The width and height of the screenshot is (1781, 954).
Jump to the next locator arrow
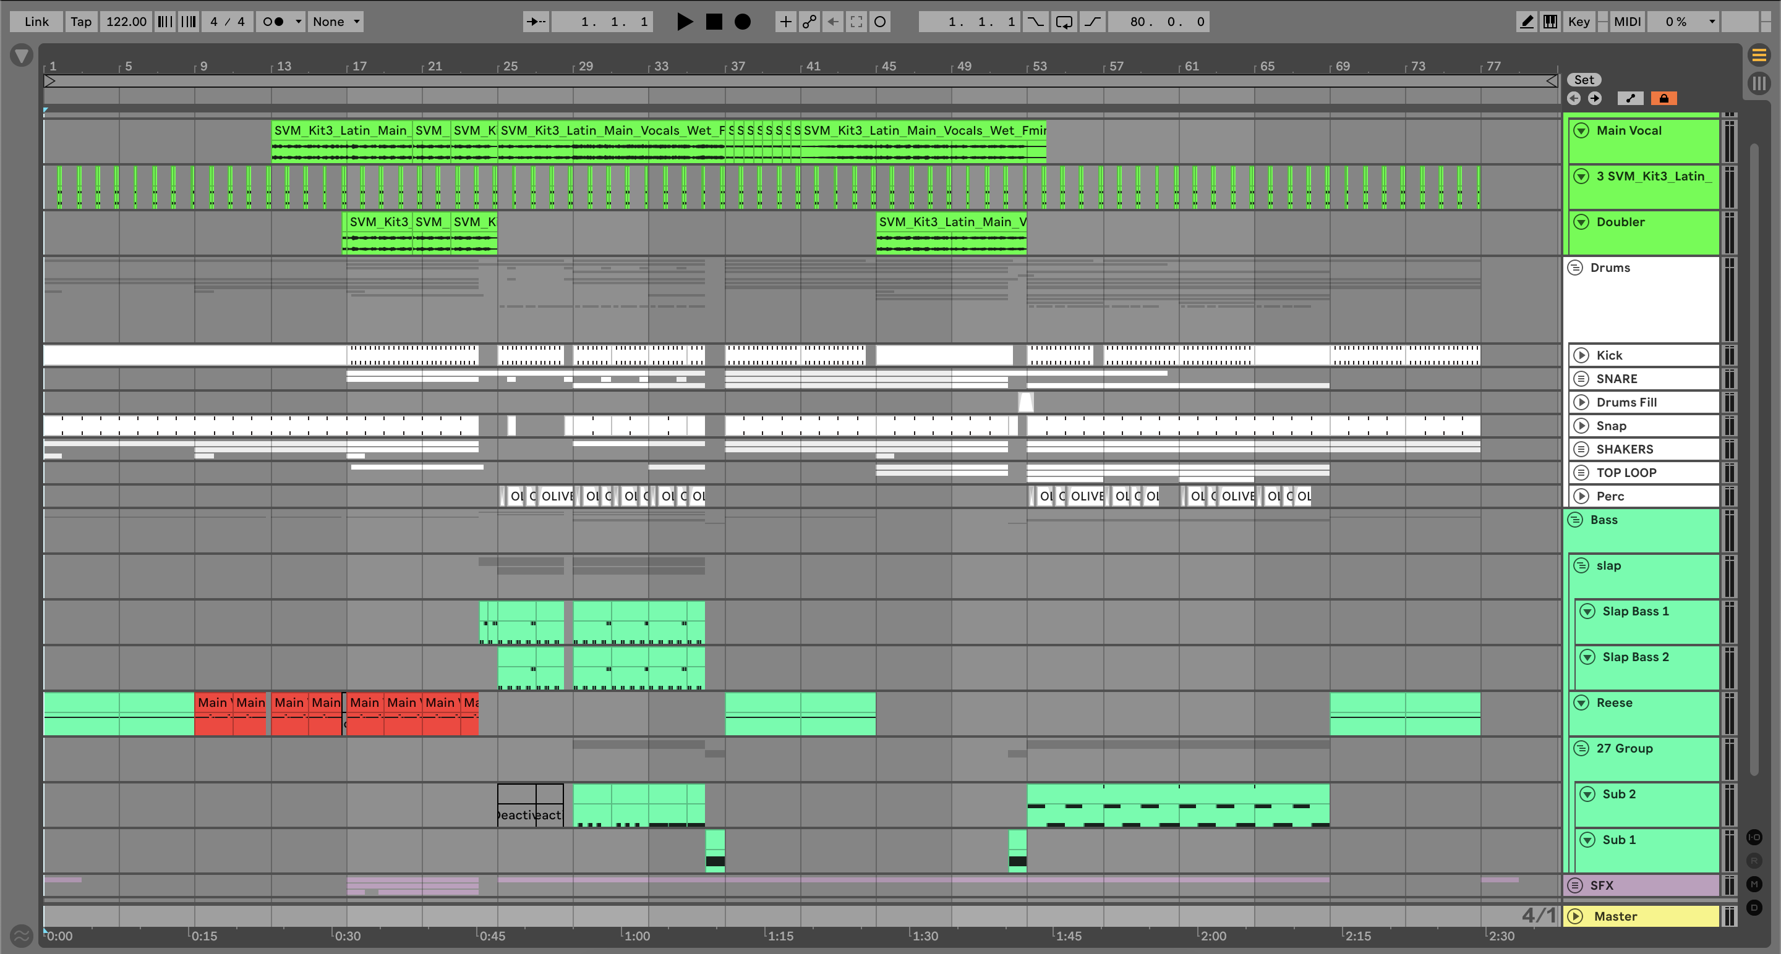click(x=1594, y=98)
